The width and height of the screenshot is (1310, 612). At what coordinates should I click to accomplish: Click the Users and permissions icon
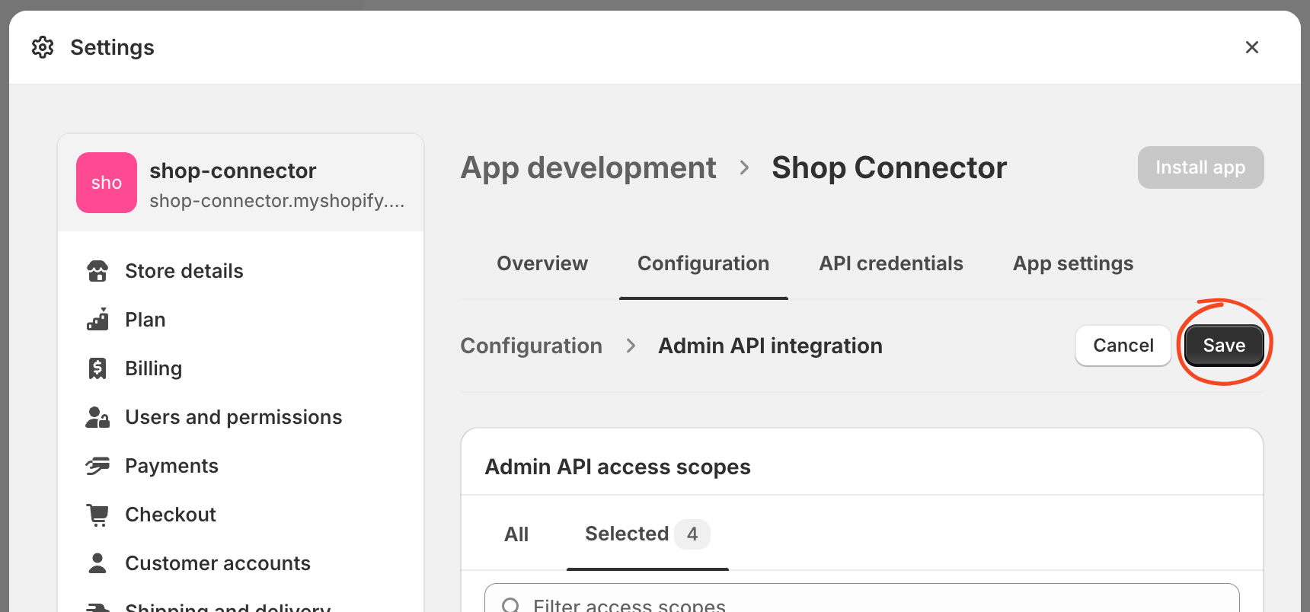[x=97, y=417]
